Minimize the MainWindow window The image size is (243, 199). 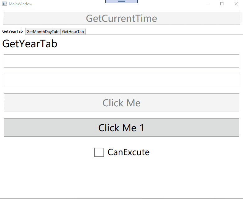point(208,4)
